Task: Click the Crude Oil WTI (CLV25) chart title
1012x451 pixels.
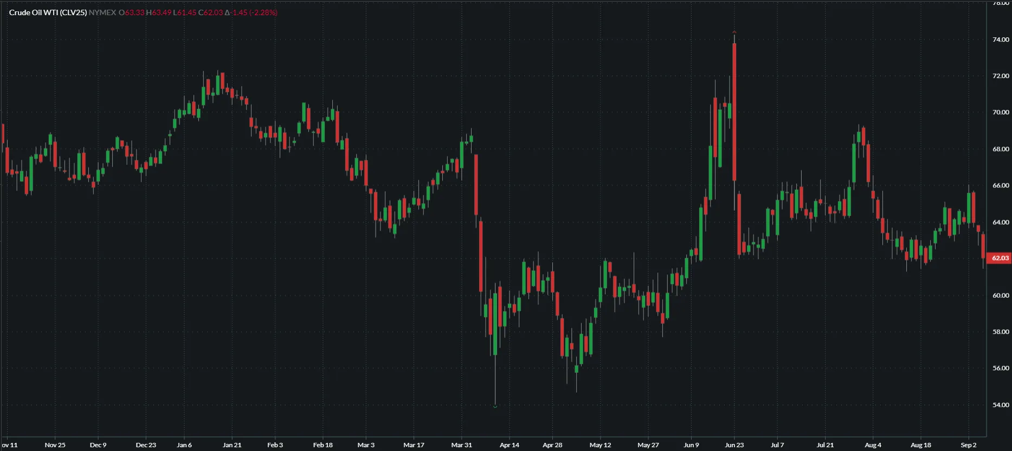Action: click(x=48, y=12)
